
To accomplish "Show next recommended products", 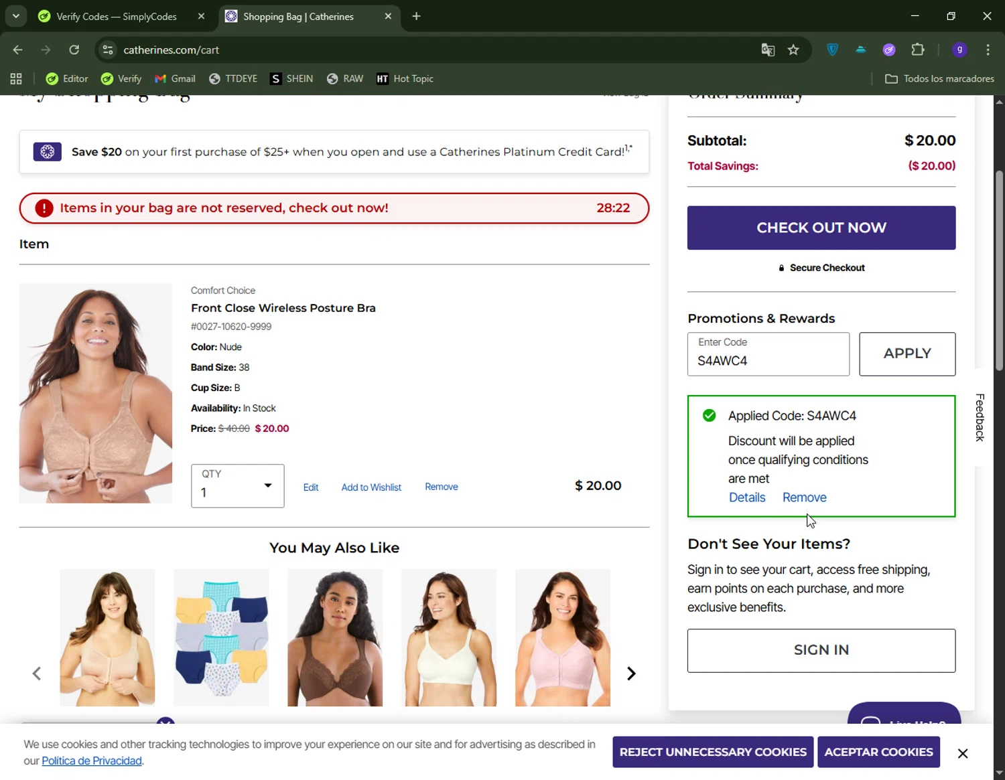I will click(630, 674).
